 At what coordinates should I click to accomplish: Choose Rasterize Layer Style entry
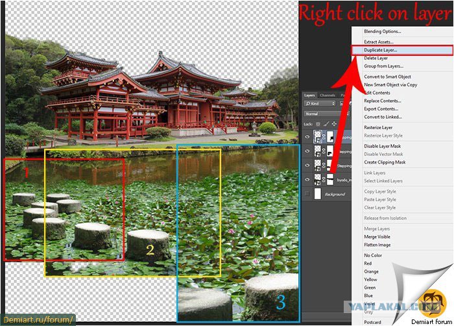click(x=383, y=136)
